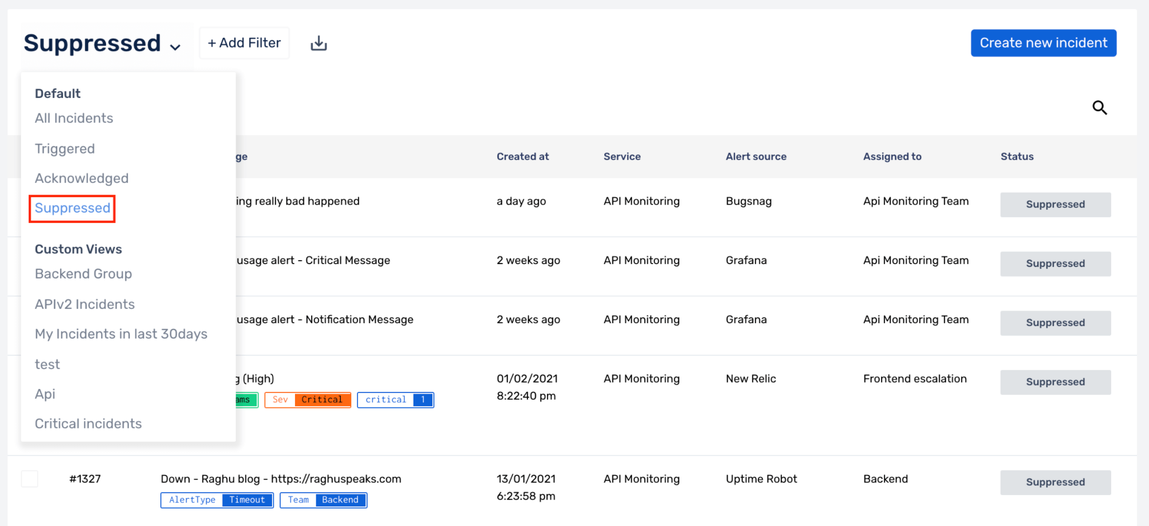Open Suppressed status dropdown for Bugsnag incident
The width and height of the screenshot is (1149, 526).
pos(1055,205)
